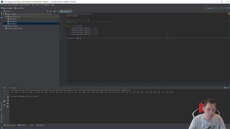Open the Window menu
This screenshot has height=129, width=230.
(47, 5)
